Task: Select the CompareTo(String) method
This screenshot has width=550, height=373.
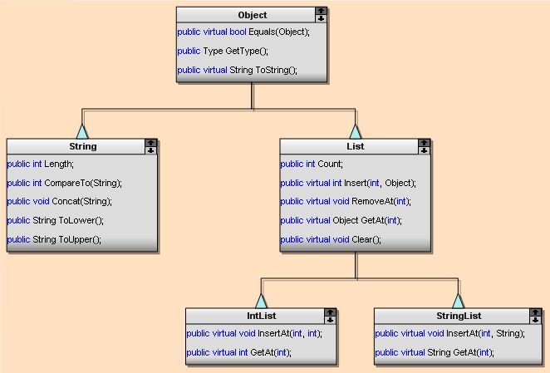Action: coord(65,183)
